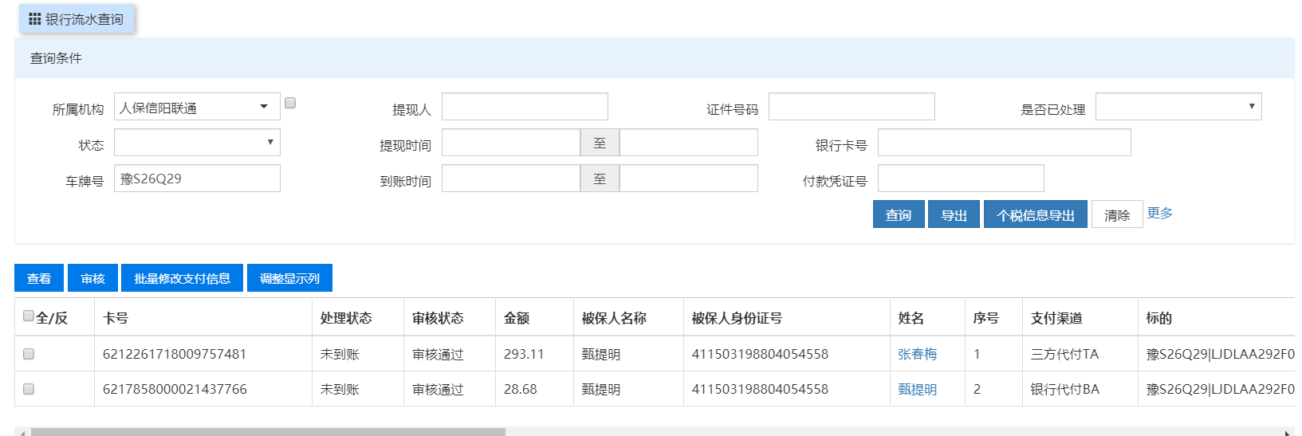Show 更多 query conditions

click(x=1159, y=213)
